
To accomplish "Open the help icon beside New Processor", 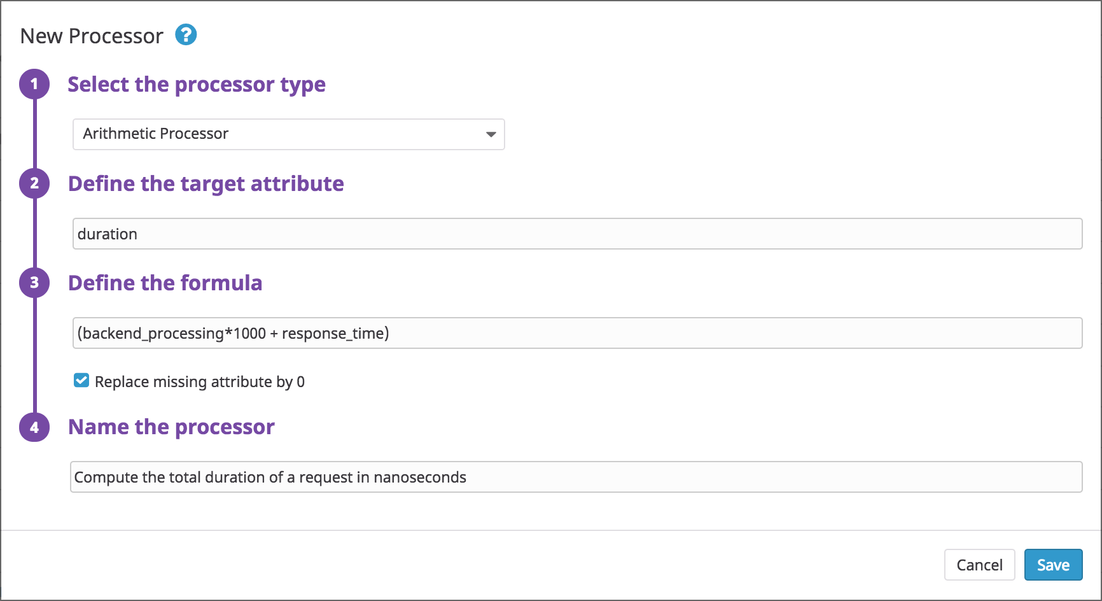I will [x=186, y=35].
